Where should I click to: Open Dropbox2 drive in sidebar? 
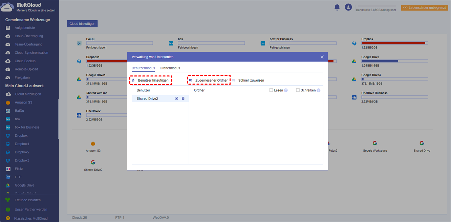point(22,152)
